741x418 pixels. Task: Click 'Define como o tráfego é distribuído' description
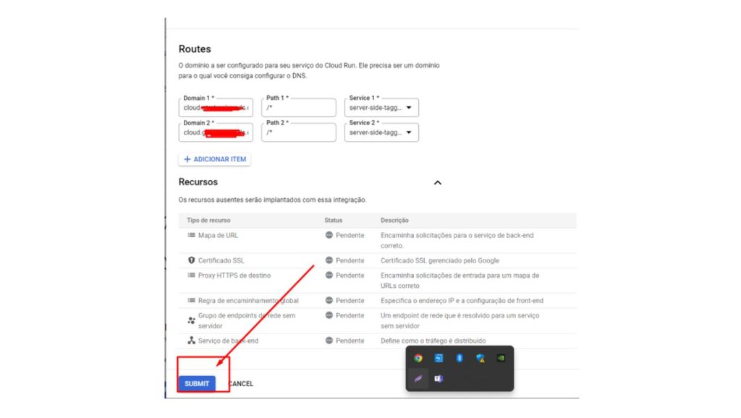click(433, 341)
